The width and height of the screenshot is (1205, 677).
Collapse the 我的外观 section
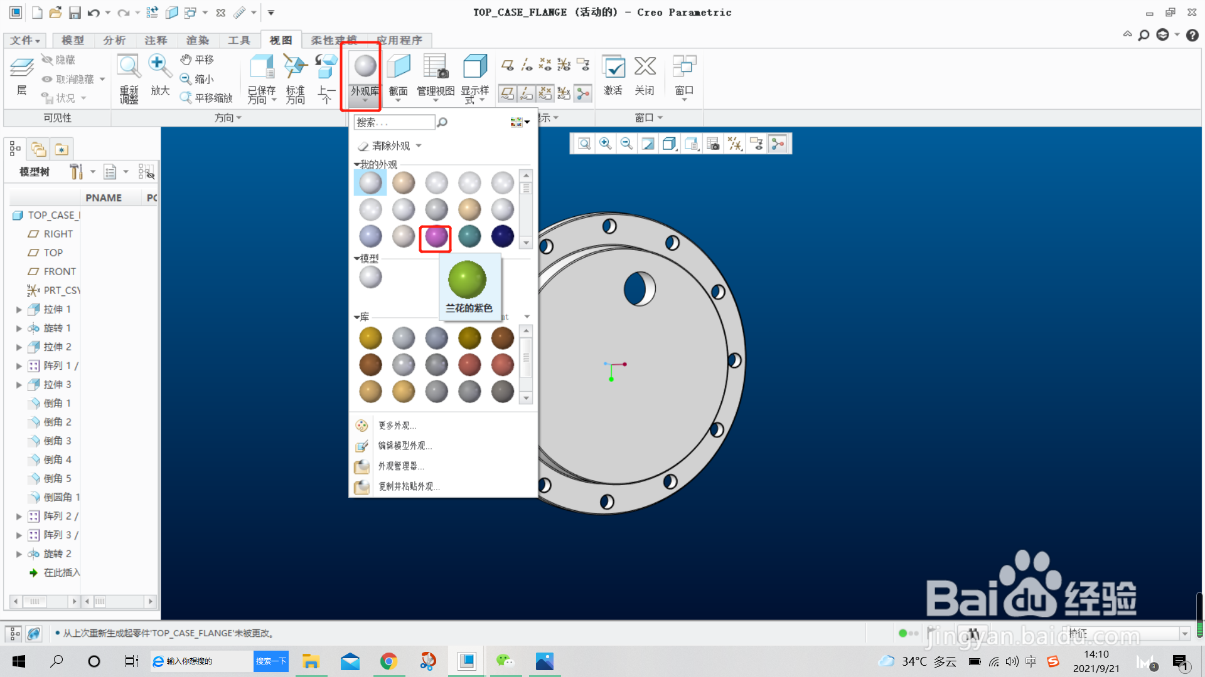pos(357,164)
